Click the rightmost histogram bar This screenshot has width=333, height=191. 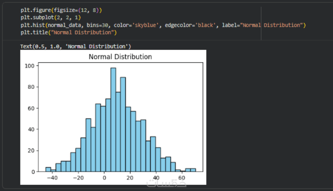click(x=193, y=170)
